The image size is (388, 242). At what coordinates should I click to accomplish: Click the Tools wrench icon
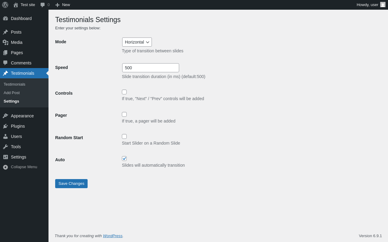click(x=5, y=147)
